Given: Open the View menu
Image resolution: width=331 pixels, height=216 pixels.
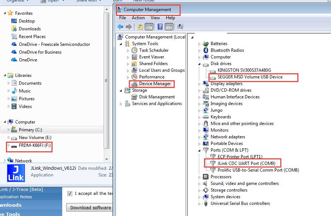Looking at the screenshot, I should 155,18.
